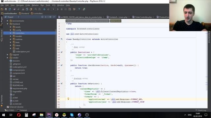Switch to the m190202 add_demo_data migration tab
The width and height of the screenshot is (211, 118).
coord(81,17)
